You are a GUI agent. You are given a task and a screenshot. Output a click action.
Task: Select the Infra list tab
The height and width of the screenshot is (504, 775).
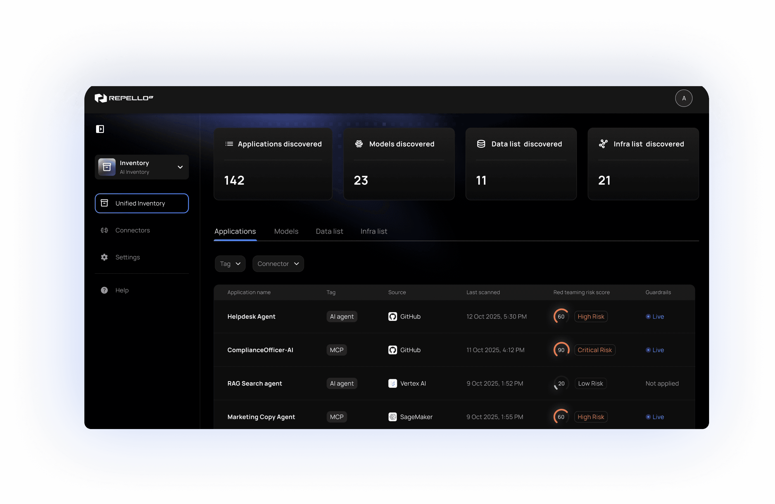click(374, 231)
